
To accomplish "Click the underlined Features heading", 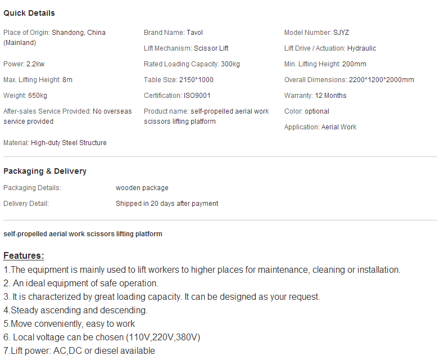I will pos(24,256).
